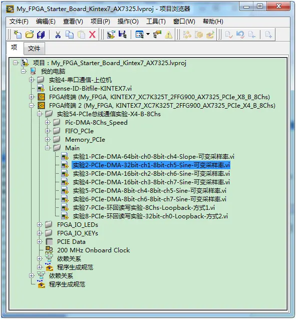Open the 工具(T) menu
This screenshot has width=296, height=319.
(x=156, y=22)
